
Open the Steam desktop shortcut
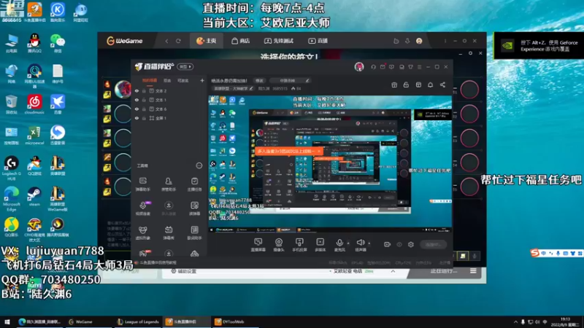[x=34, y=196]
